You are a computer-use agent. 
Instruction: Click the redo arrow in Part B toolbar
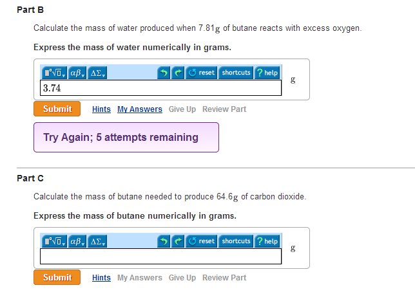click(x=178, y=73)
